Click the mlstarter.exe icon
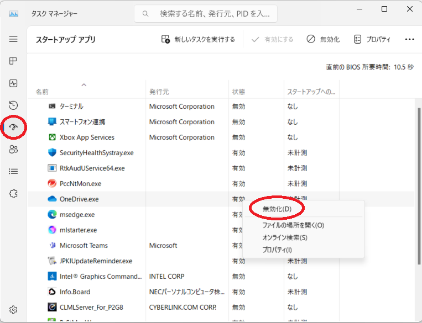422x323 pixels. pos(52,230)
